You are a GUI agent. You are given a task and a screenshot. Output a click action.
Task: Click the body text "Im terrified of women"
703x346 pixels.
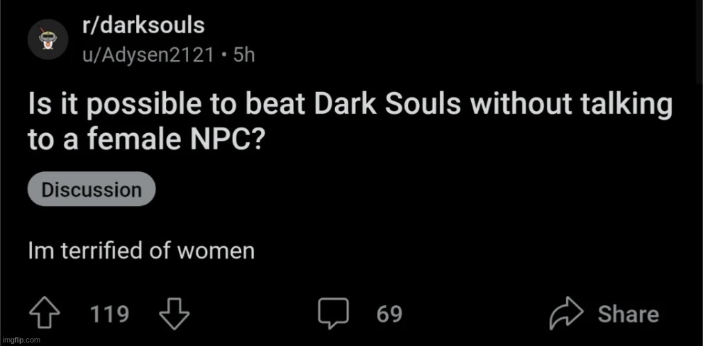[x=142, y=250]
